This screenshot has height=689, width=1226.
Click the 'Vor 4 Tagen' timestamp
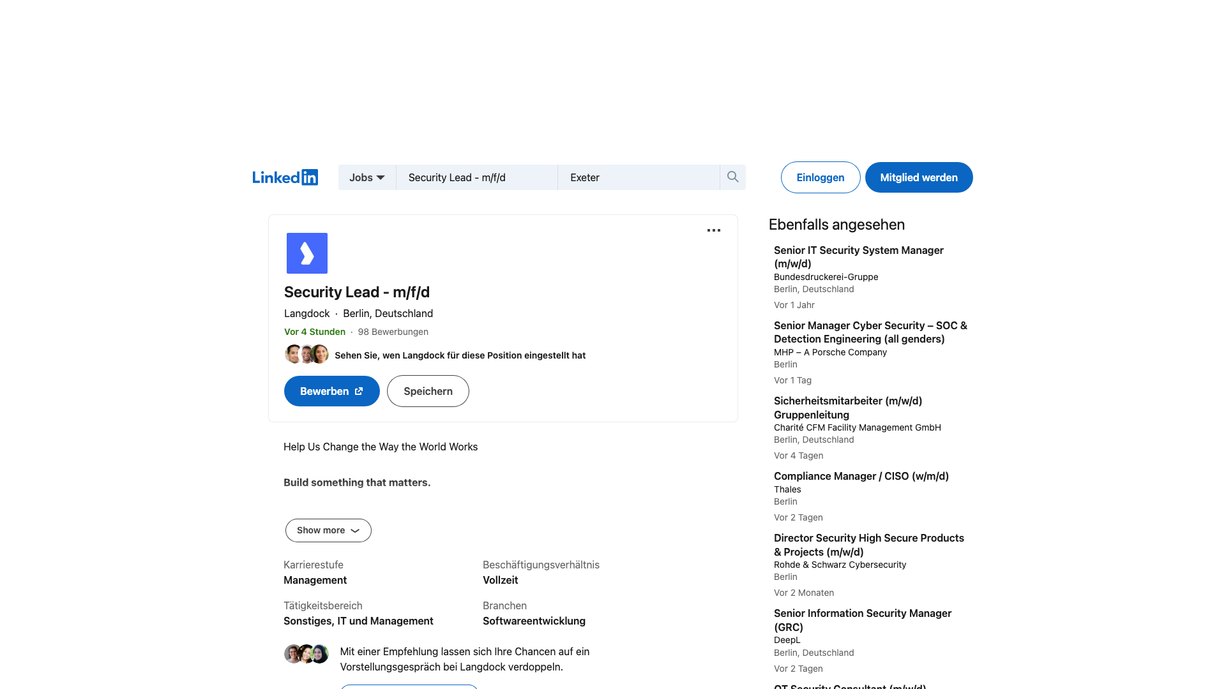pyautogui.click(x=799, y=456)
